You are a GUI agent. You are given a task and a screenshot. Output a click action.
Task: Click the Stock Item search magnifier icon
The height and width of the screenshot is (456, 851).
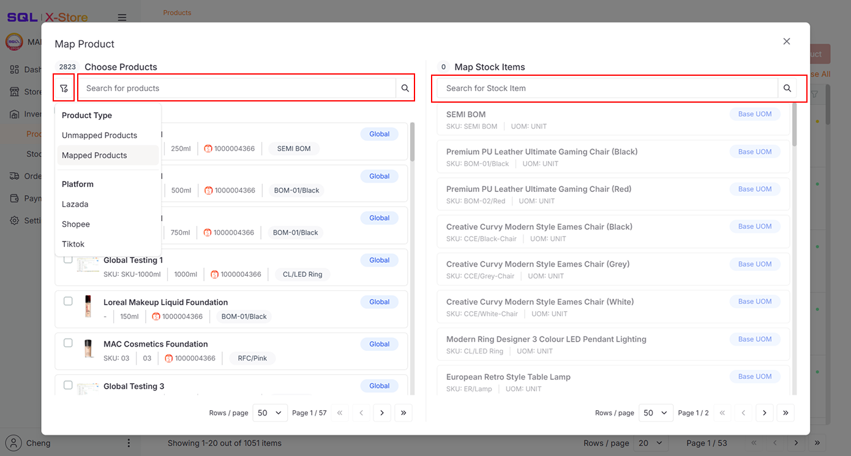tap(787, 88)
